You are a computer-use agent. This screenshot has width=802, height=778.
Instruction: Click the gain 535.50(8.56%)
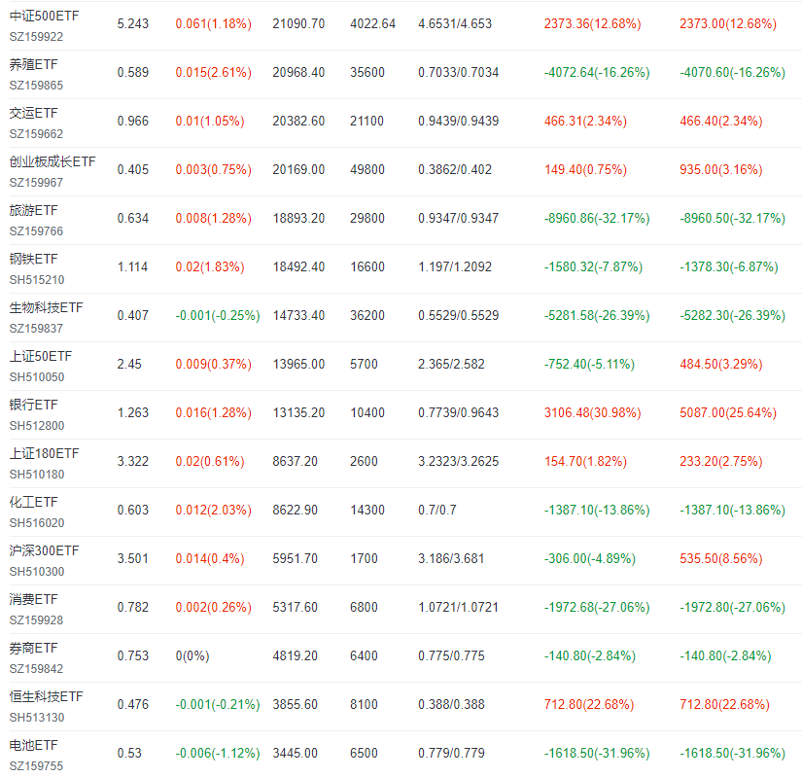721,559
